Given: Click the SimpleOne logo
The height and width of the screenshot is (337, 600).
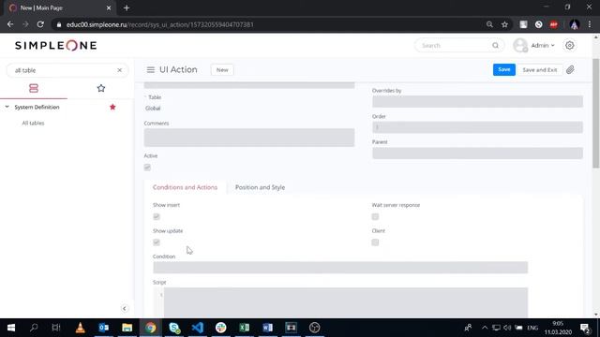Looking at the screenshot, I should pos(56,46).
